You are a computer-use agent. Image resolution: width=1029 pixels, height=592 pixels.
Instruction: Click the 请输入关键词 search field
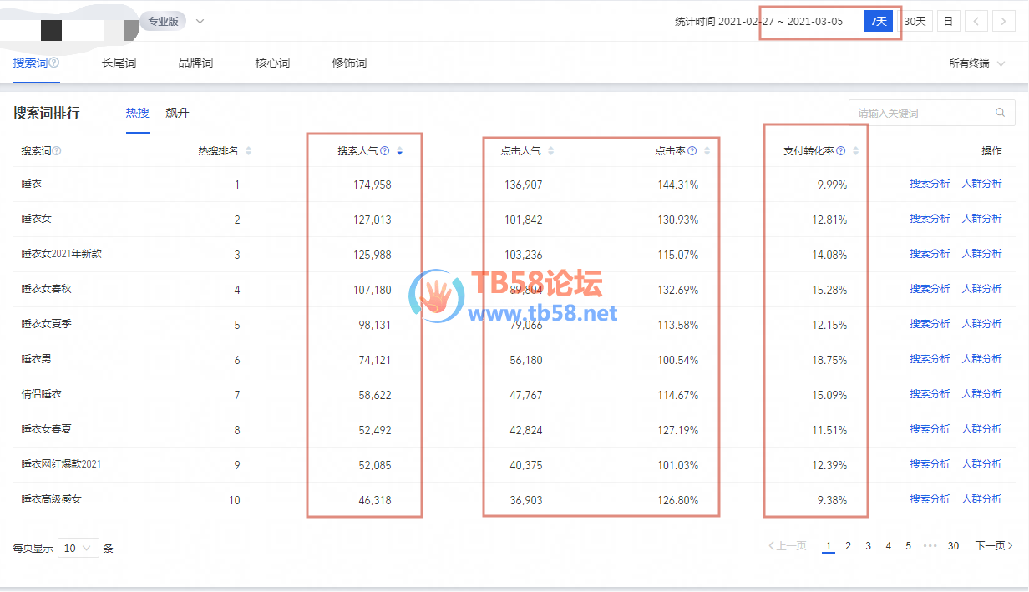point(919,113)
